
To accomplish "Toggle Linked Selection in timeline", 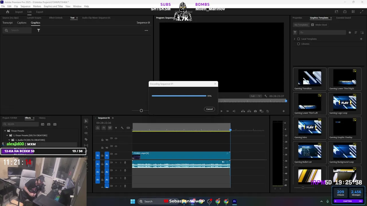I will (110, 128).
